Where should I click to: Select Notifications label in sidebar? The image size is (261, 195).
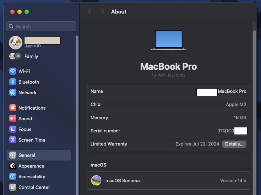click(x=32, y=108)
